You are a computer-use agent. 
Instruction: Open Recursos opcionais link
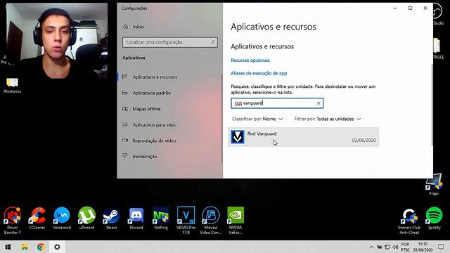250,60
